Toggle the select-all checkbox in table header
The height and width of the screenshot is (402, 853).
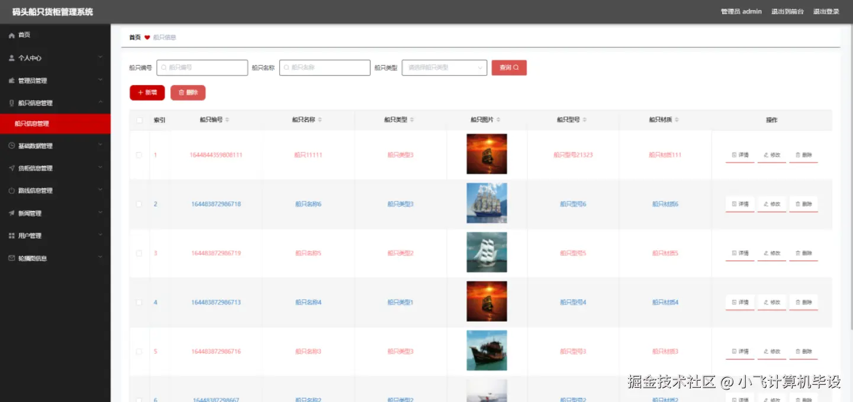coord(139,120)
